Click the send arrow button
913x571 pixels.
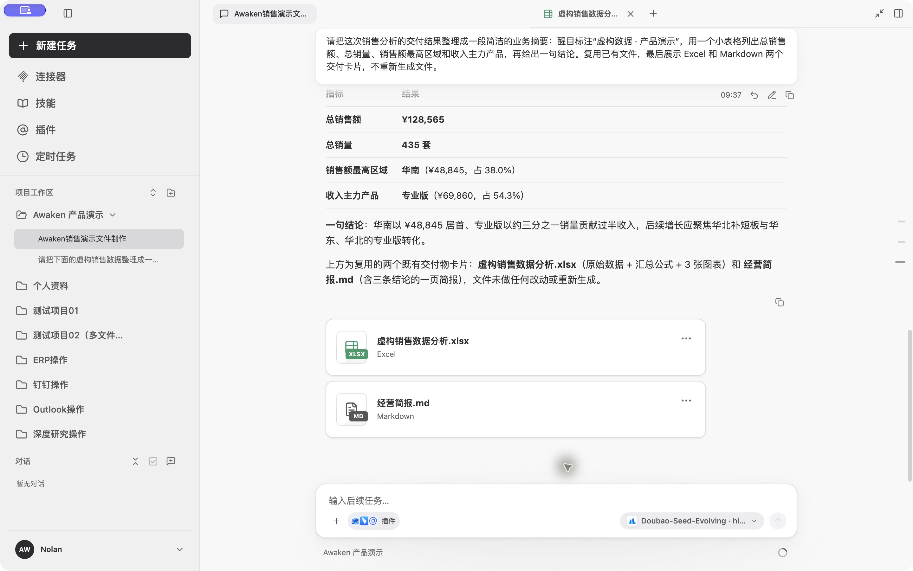tap(778, 521)
